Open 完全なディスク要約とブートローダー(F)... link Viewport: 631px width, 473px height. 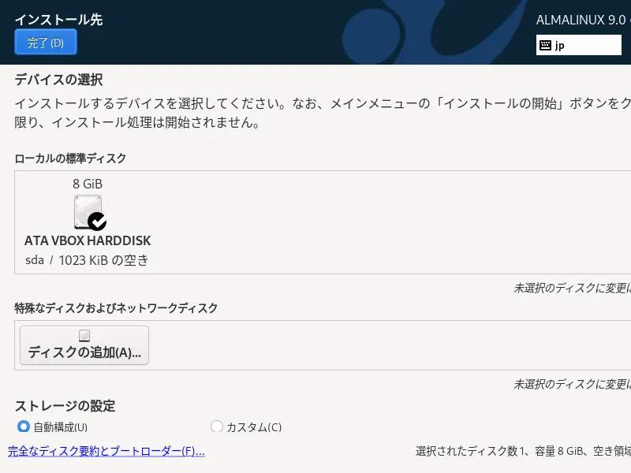point(106,451)
